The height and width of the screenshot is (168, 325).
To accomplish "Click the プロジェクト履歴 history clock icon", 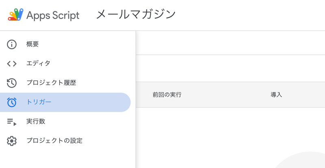I will [12, 83].
